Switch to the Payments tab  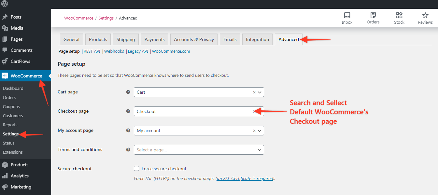154,39
